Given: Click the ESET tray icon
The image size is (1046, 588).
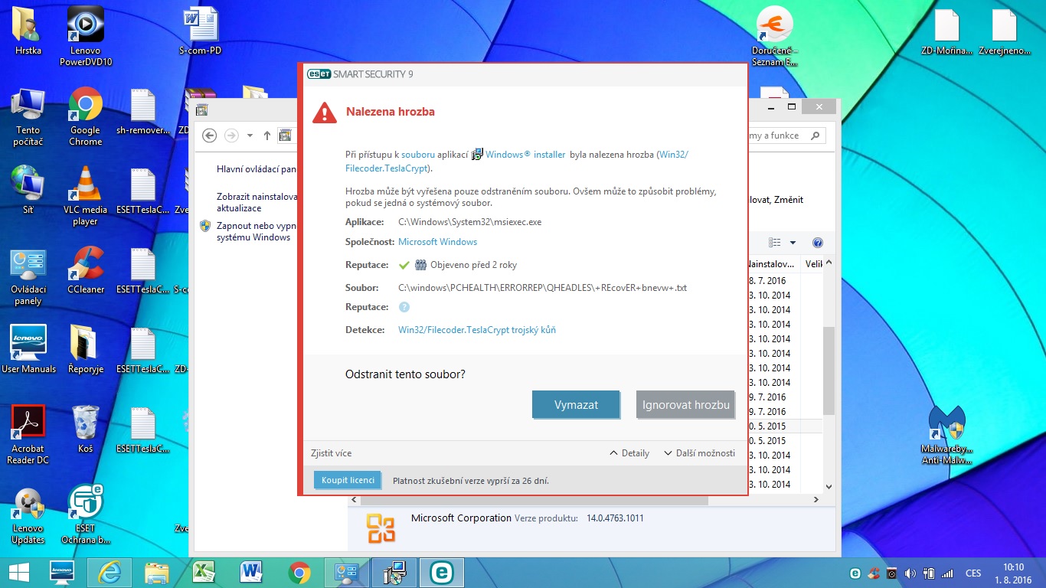Looking at the screenshot, I should 855,573.
